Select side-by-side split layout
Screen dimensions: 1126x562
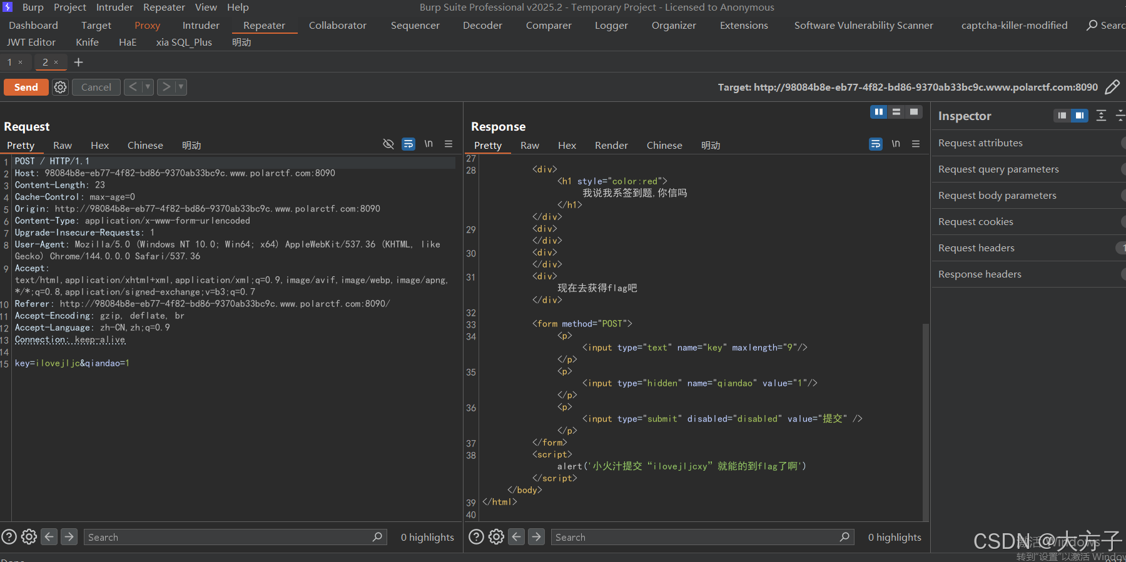click(x=879, y=112)
